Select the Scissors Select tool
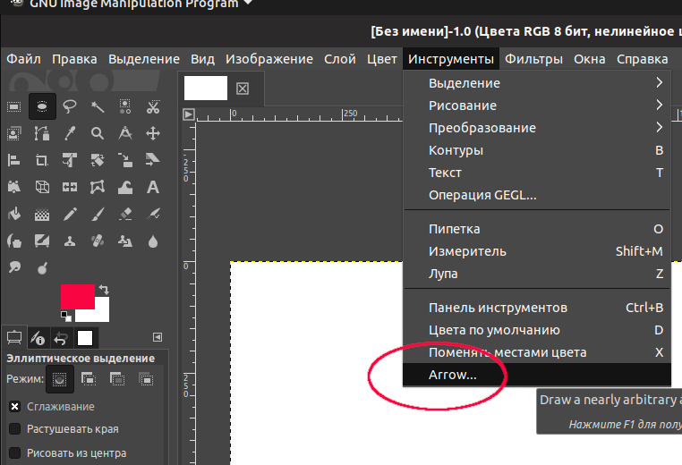The height and width of the screenshot is (465, 682). coord(153,106)
